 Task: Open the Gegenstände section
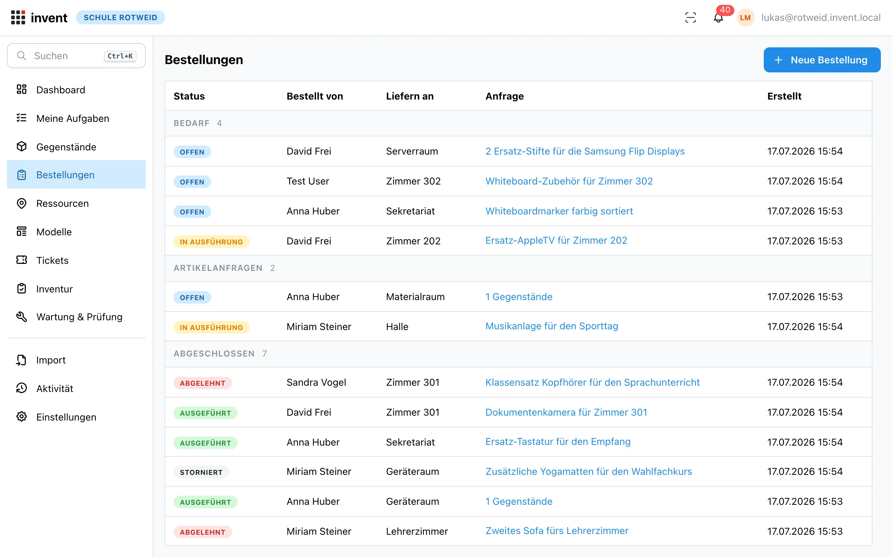76,147
